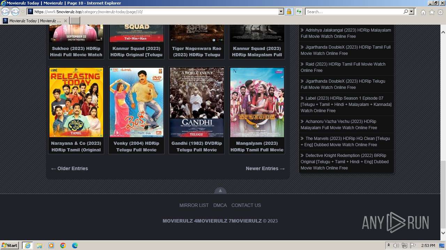Open the address bar history dropdown
446x250 pixels.
281,11
